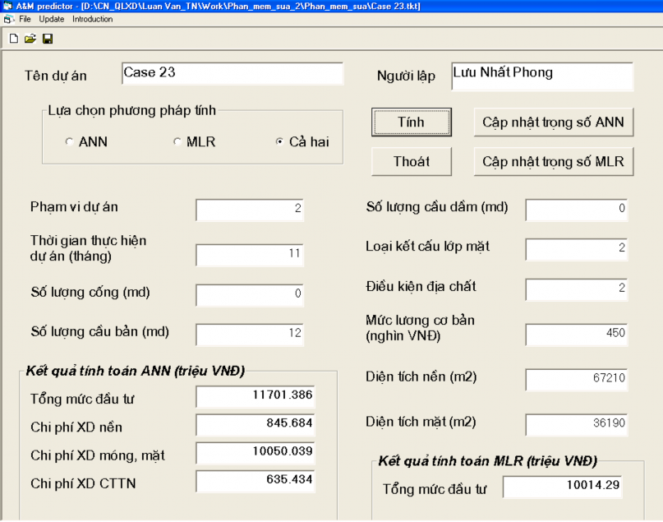Click the A&M predictor title bar icon
The height and width of the screenshot is (522, 663).
click(8, 7)
